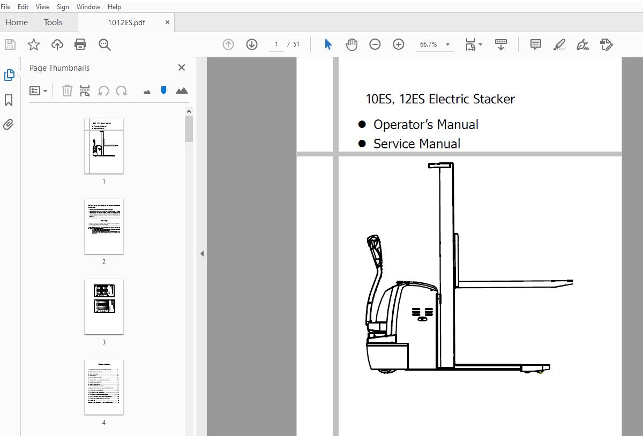The image size is (643, 436).
Task: Toggle the Bookmarks side panel
Action: tap(9, 100)
